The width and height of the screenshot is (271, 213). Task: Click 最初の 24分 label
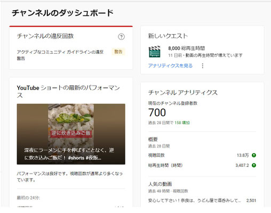(x=28, y=198)
